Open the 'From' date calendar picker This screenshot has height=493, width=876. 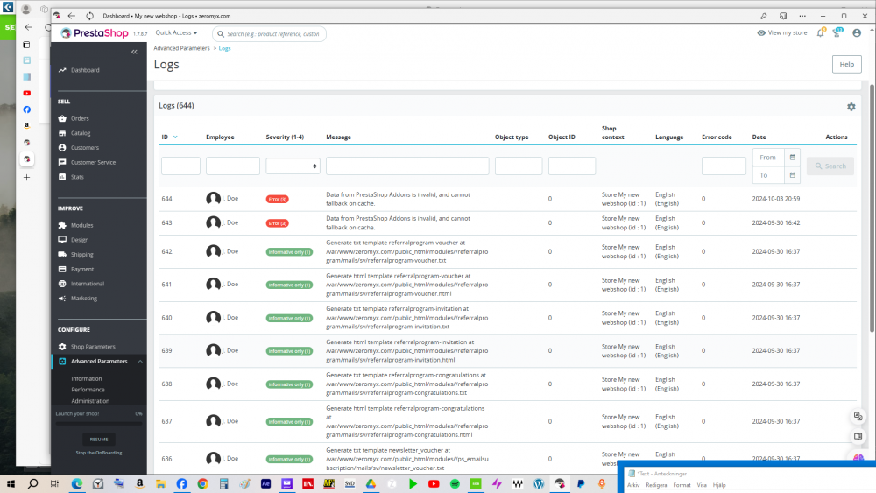[792, 157]
